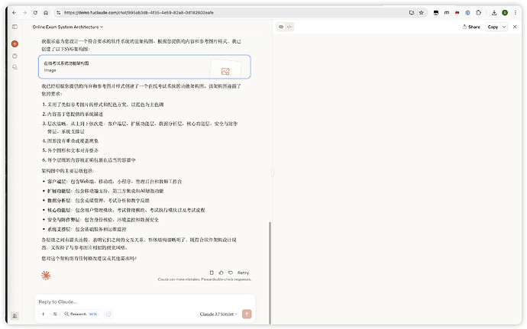
Task: Switch artifact to code view
Action: [289, 27]
